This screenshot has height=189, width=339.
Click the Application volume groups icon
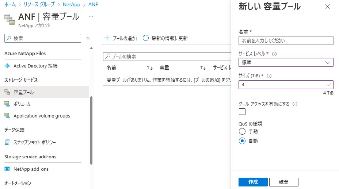[x=7, y=116]
